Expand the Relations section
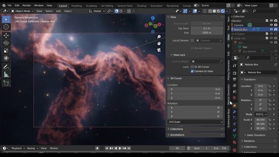The width and height of the screenshot is (279, 157). (249, 141)
